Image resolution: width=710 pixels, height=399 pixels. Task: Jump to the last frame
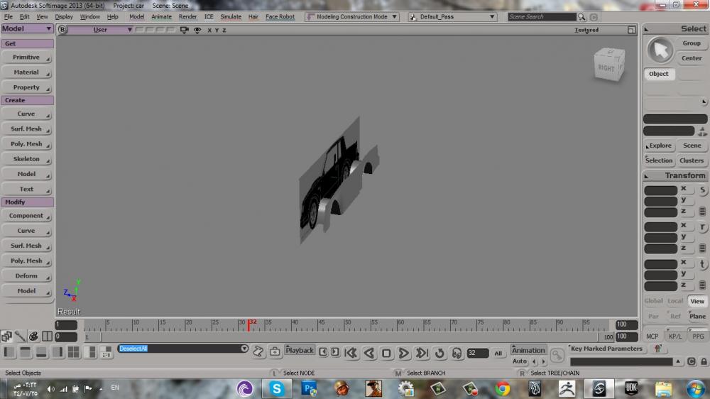tap(422, 352)
